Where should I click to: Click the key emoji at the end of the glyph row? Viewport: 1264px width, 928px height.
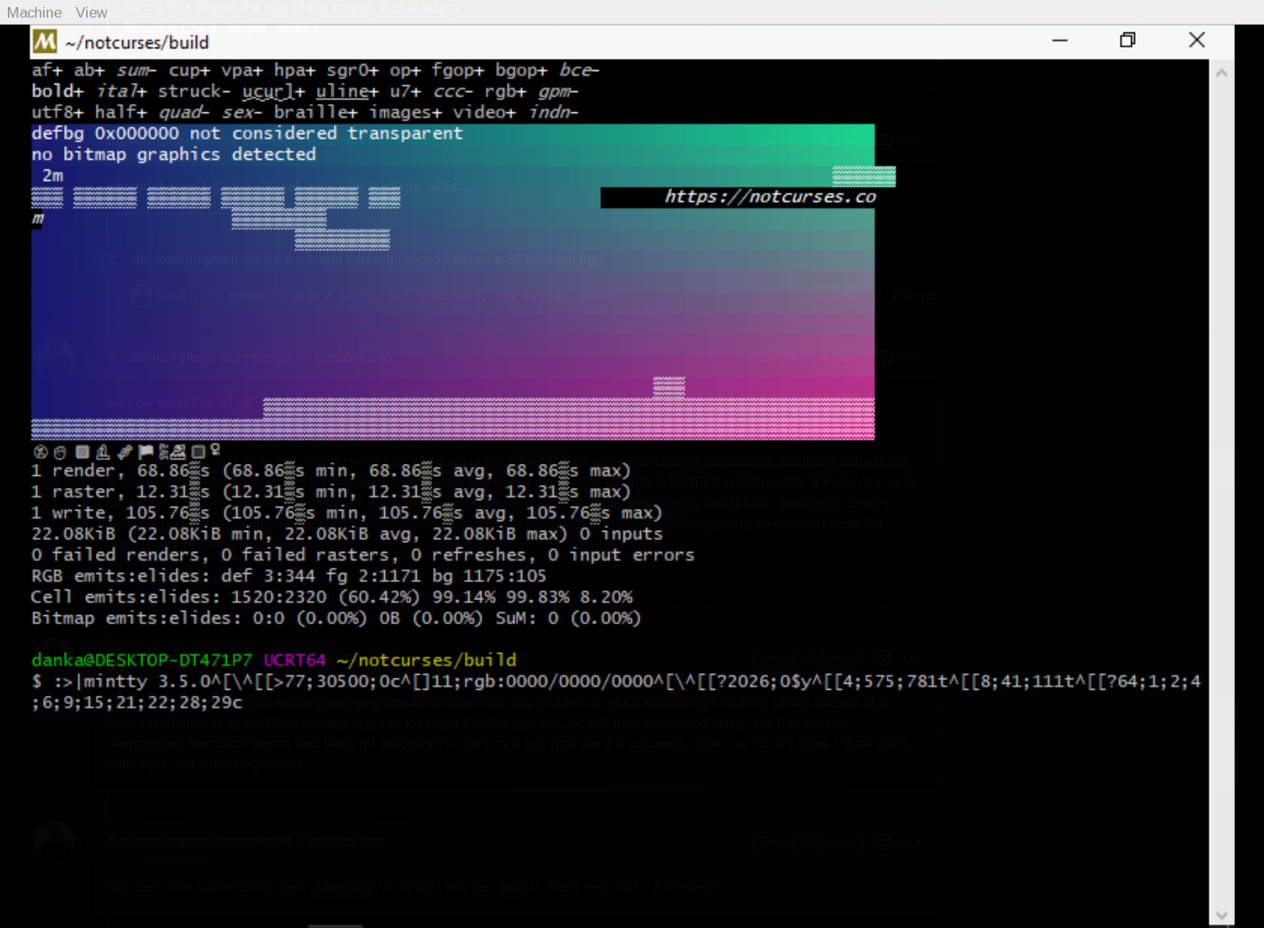tap(215, 452)
